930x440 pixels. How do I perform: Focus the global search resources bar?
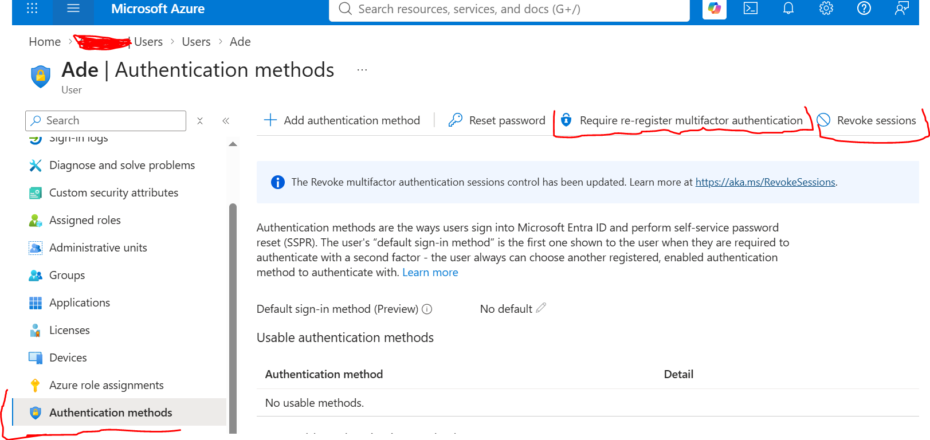point(509,10)
